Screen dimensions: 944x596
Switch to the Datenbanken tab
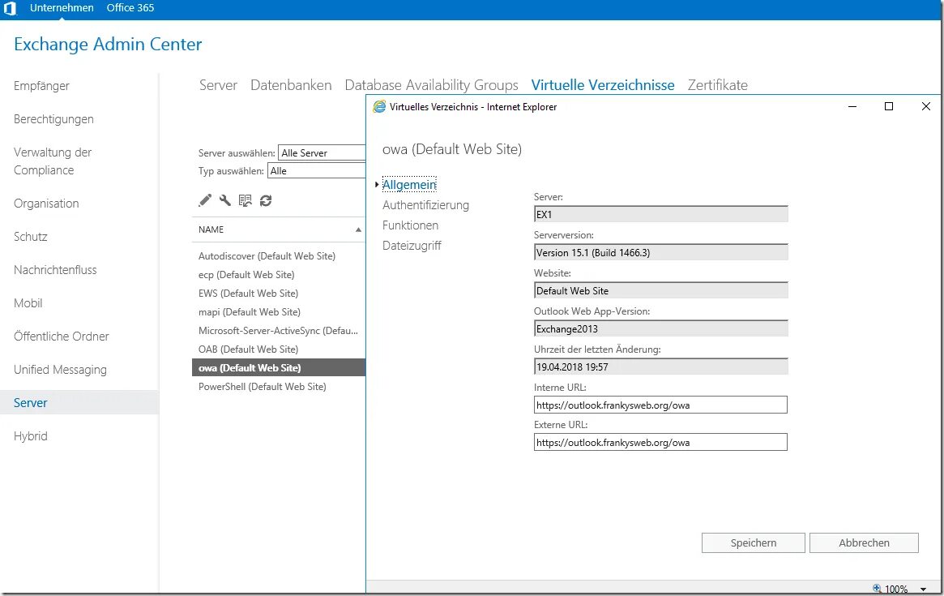pos(291,85)
